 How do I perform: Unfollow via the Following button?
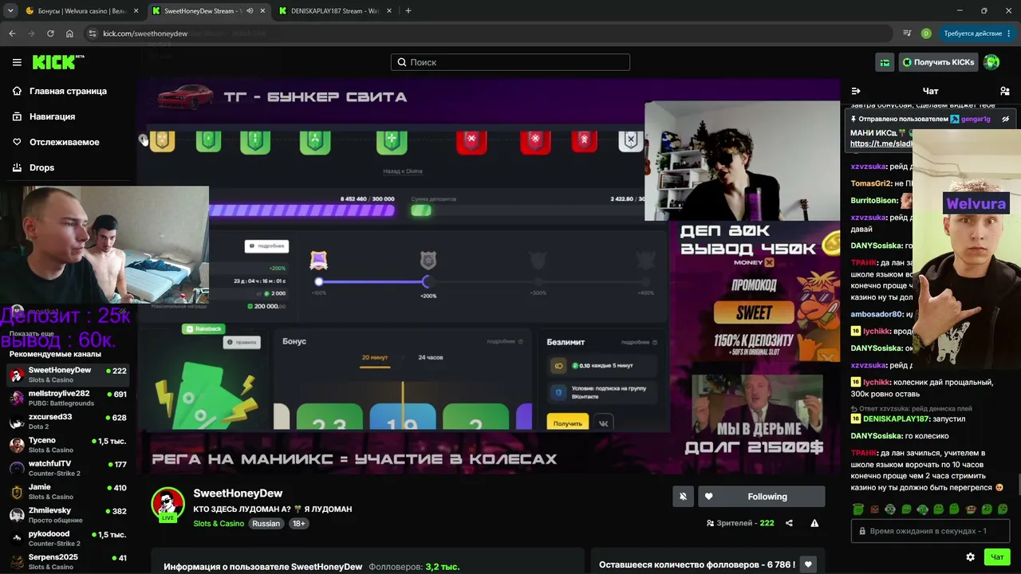click(x=761, y=497)
